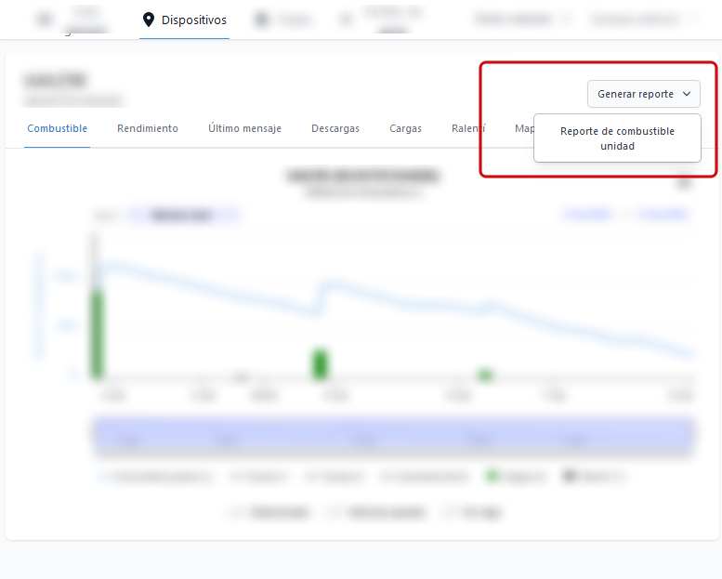Image resolution: width=722 pixels, height=579 pixels.
Task: Go to the Cargas tab
Action: tap(405, 129)
